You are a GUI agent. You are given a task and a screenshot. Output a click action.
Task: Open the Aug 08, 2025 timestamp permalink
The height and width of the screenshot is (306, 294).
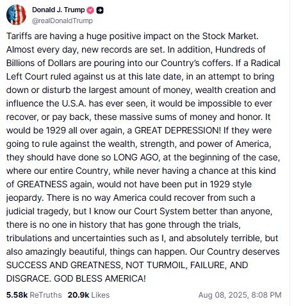[x=240, y=295]
